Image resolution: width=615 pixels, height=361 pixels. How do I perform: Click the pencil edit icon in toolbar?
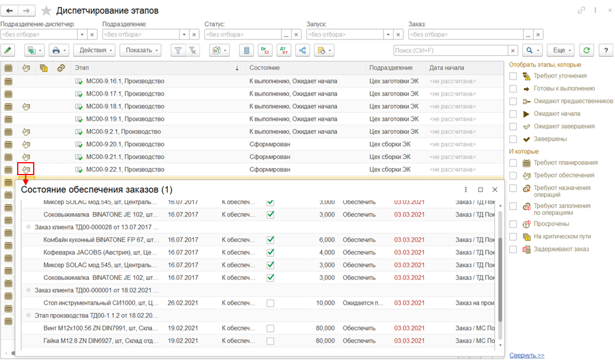tap(8, 50)
